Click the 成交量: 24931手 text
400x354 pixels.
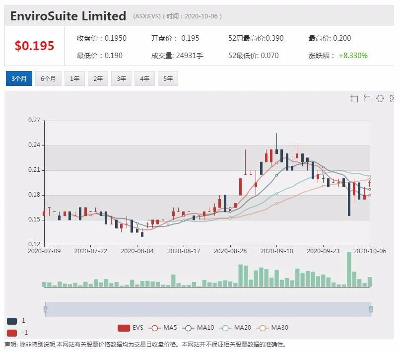(177, 56)
